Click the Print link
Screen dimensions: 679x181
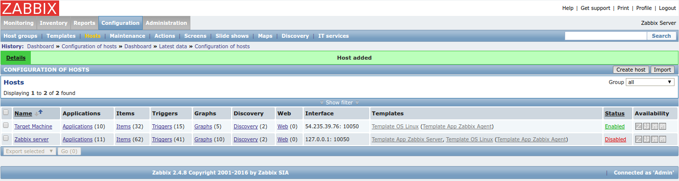[623, 8]
